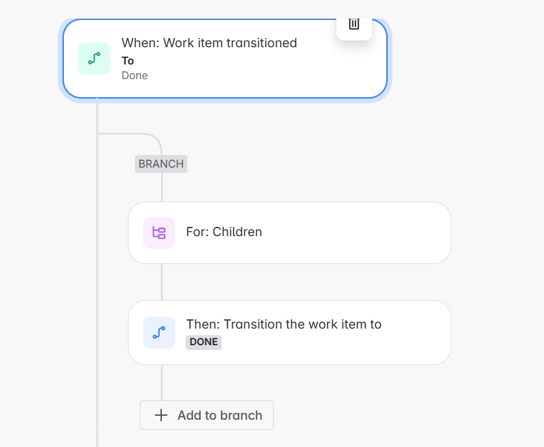Select the purple Children hierarchy icon

coord(158,232)
